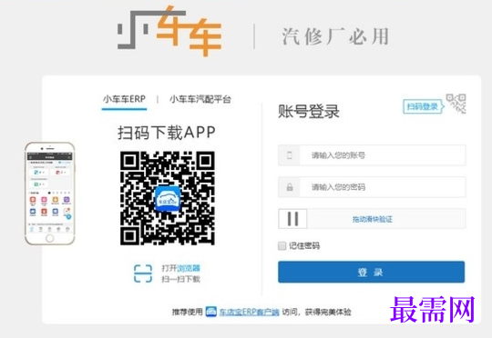This screenshot has height=338, width=492.
Task: Focus the account input field
Action: click(372, 155)
